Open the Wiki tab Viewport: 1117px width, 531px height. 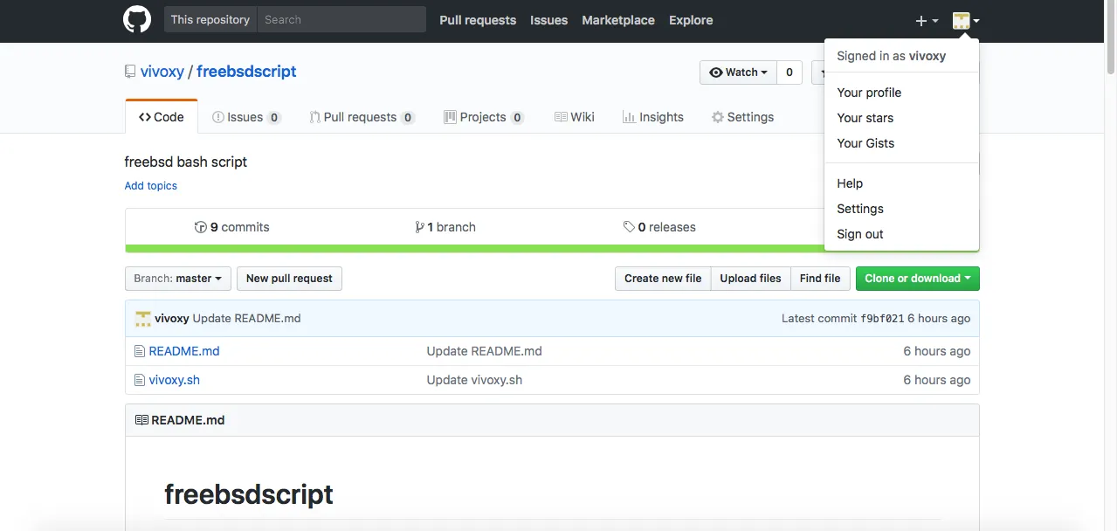575,117
